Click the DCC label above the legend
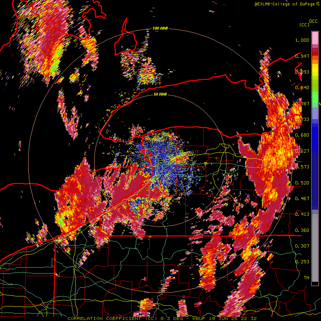This screenshot has width=321, height=321. (313, 21)
